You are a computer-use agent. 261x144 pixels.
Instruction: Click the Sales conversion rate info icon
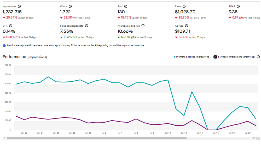(86, 26)
